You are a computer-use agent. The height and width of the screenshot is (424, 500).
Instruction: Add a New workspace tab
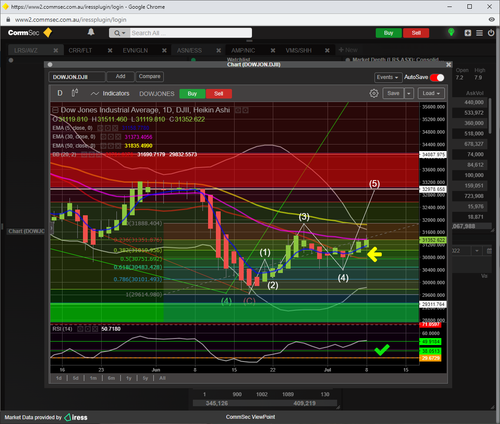tap(348, 50)
